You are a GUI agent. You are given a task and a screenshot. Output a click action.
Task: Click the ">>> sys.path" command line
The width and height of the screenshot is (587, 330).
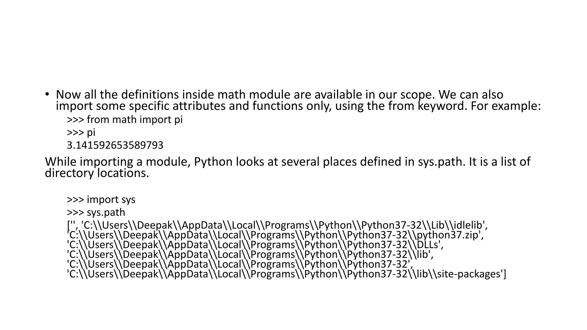point(96,212)
